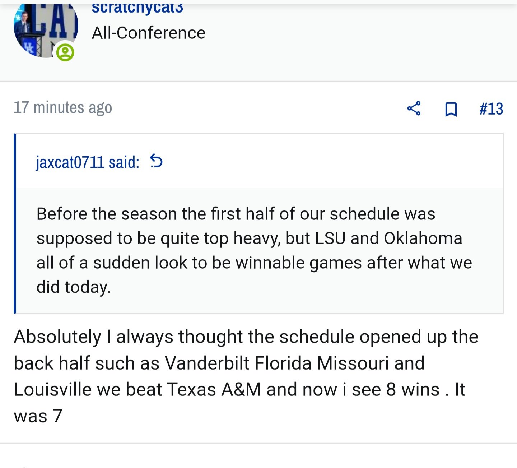Screen dimensions: 517x468
Task: Click the quote's 'all of a sudden' line
Action: pos(254,263)
